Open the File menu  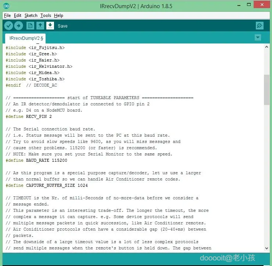[7, 15]
